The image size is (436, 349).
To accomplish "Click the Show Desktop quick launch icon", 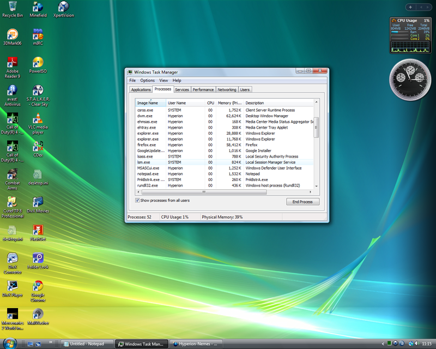I will point(31,344).
